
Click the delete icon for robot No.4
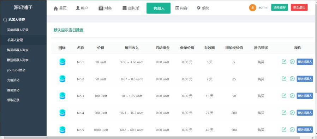tap(292, 113)
